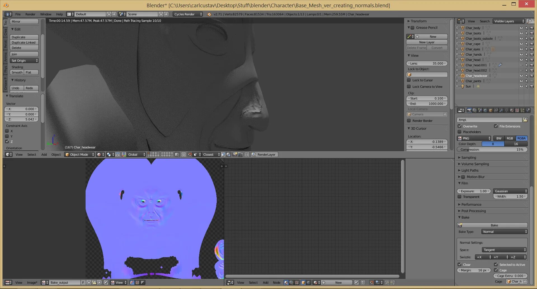The width and height of the screenshot is (537, 289).
Task: Enable the Transparent film checkbox
Action: tap(460, 197)
